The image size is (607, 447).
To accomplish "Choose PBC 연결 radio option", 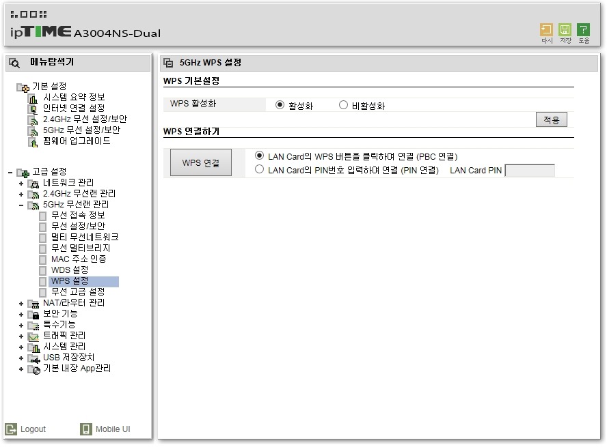I will click(259, 156).
